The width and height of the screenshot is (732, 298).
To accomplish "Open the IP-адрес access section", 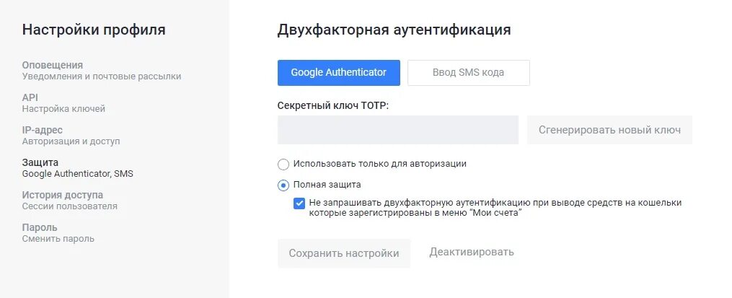I will pos(42,130).
